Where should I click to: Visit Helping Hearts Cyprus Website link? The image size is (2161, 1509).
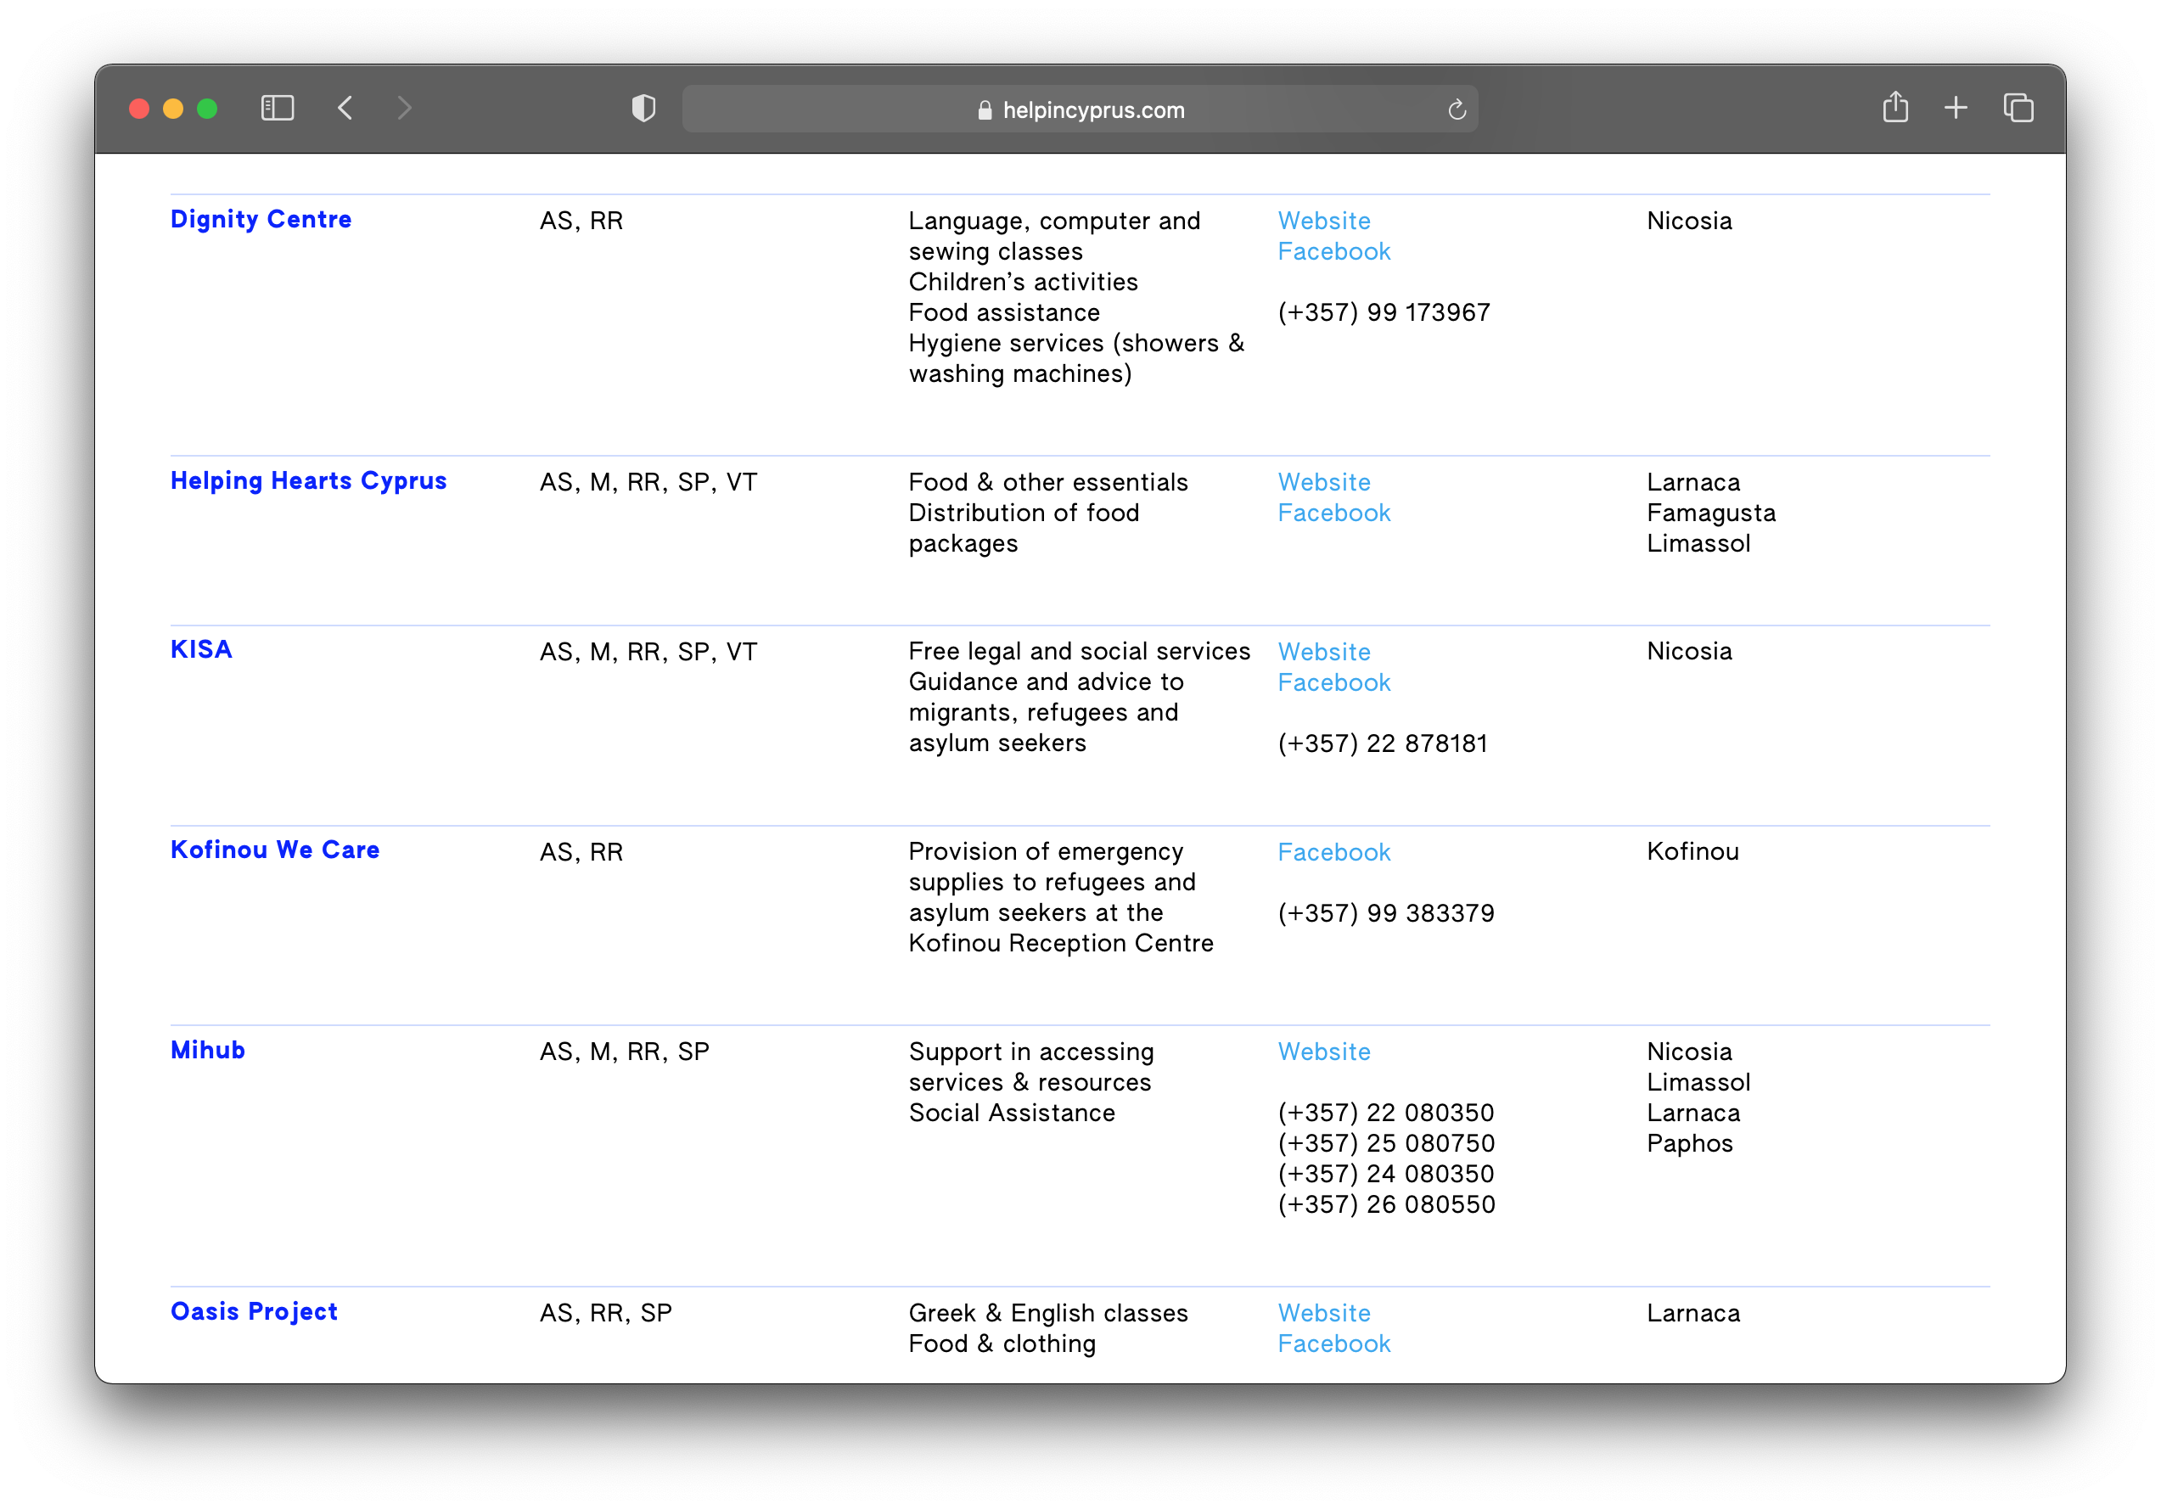click(1323, 483)
